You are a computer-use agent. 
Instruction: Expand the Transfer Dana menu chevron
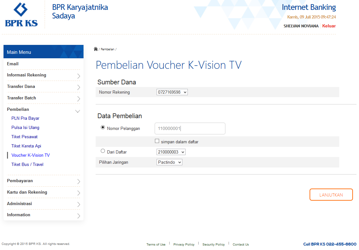[x=78, y=88]
